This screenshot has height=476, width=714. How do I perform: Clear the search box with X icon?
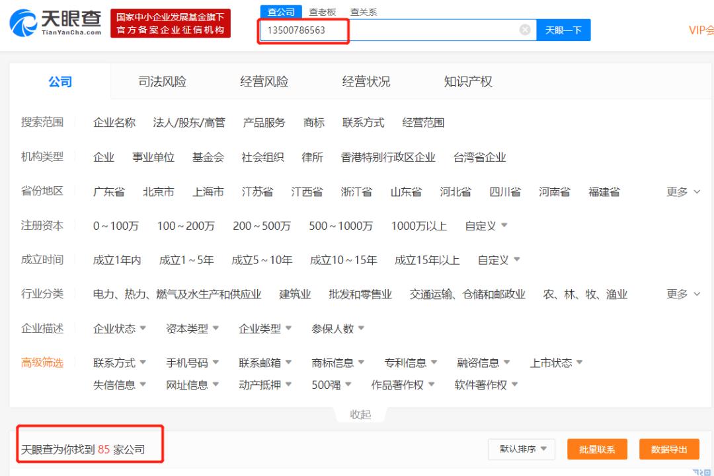pyautogui.click(x=525, y=30)
